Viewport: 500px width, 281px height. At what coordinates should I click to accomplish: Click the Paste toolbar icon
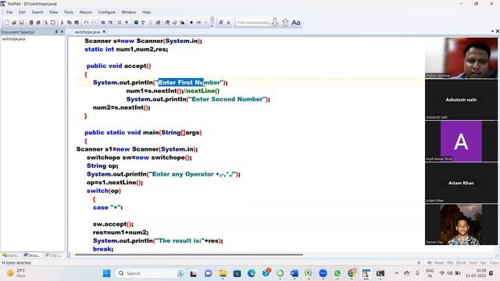click(x=77, y=23)
